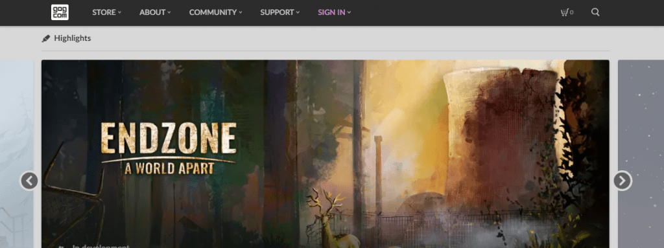This screenshot has height=248, width=664.
Task: Click the Highlights section heading
Action: pyautogui.click(x=73, y=38)
